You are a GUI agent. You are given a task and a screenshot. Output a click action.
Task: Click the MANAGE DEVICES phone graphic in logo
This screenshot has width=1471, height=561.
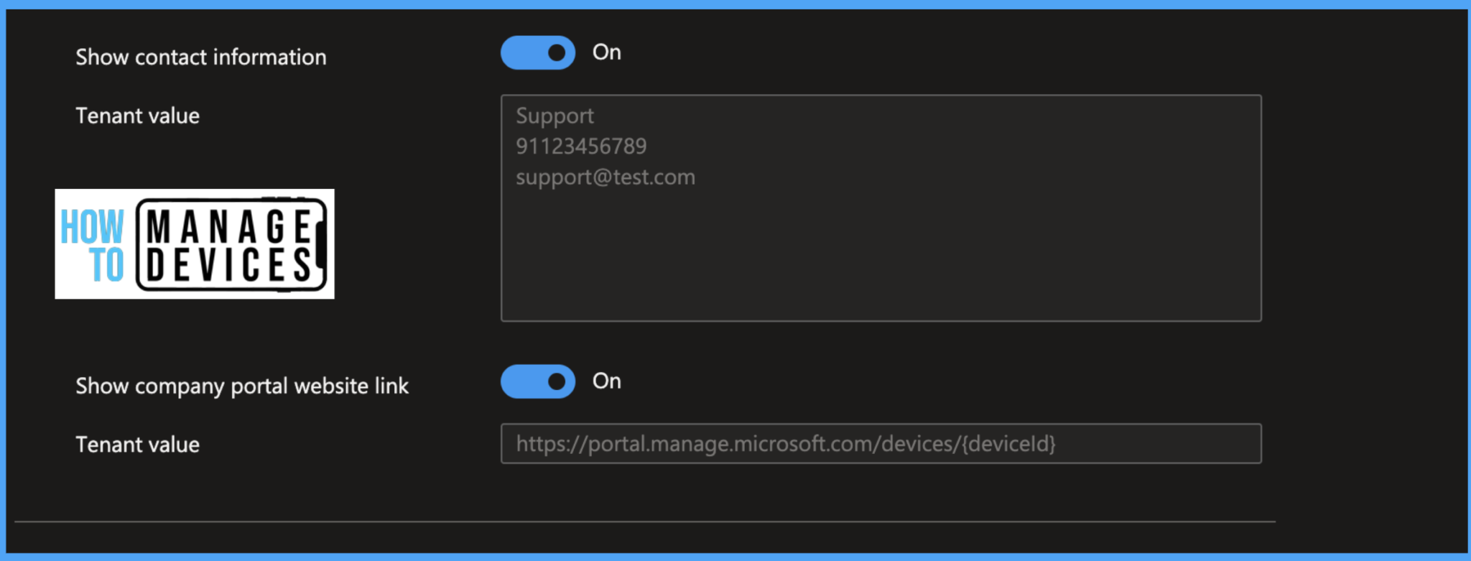[x=231, y=245]
